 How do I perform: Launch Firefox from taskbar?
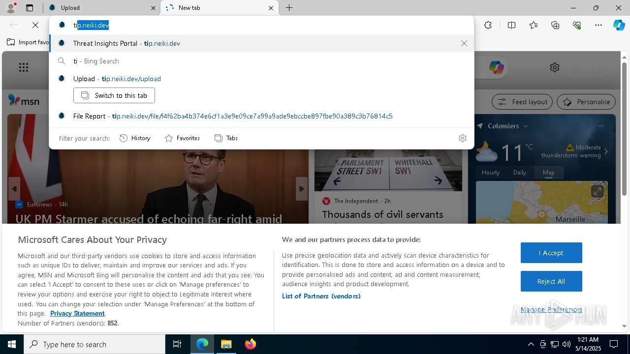[x=250, y=344]
